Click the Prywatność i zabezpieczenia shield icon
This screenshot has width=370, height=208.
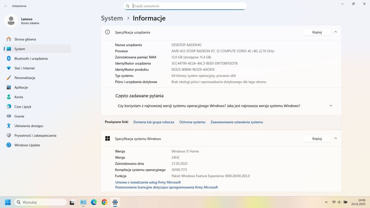(9, 136)
